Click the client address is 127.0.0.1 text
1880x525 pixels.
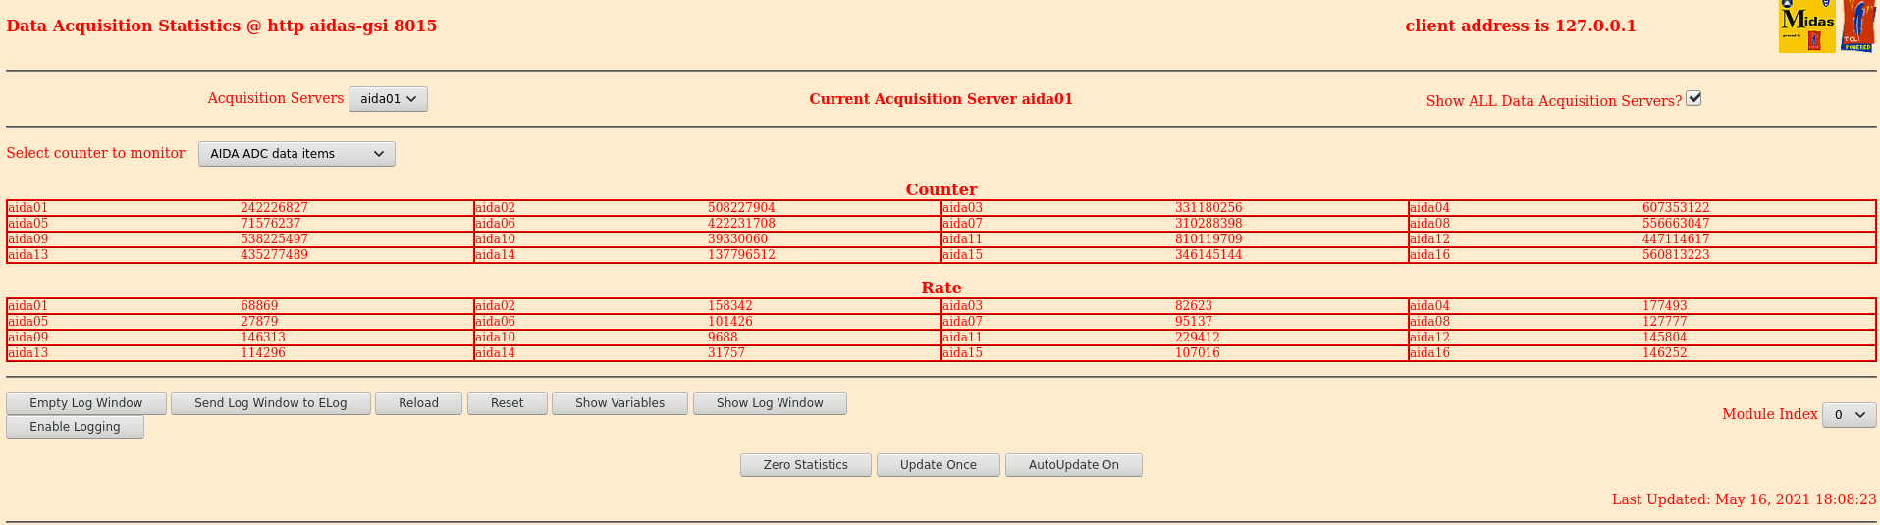1521,26
